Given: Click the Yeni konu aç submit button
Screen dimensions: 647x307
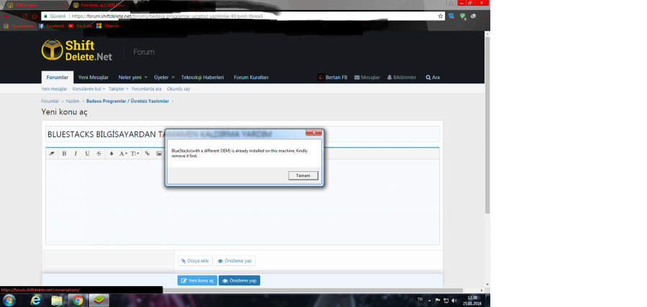Looking at the screenshot, I should tap(197, 280).
